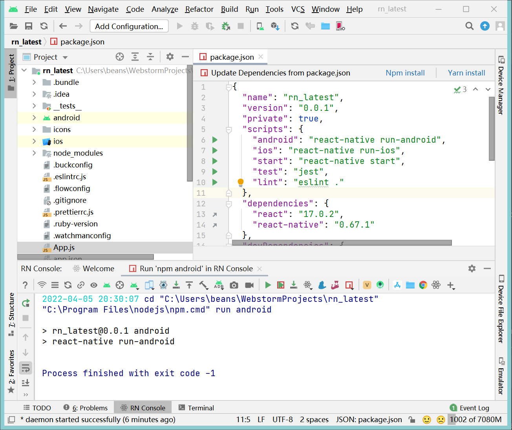The height and width of the screenshot is (430, 512).
Task: Click the Npm install link
Action: [x=405, y=73]
